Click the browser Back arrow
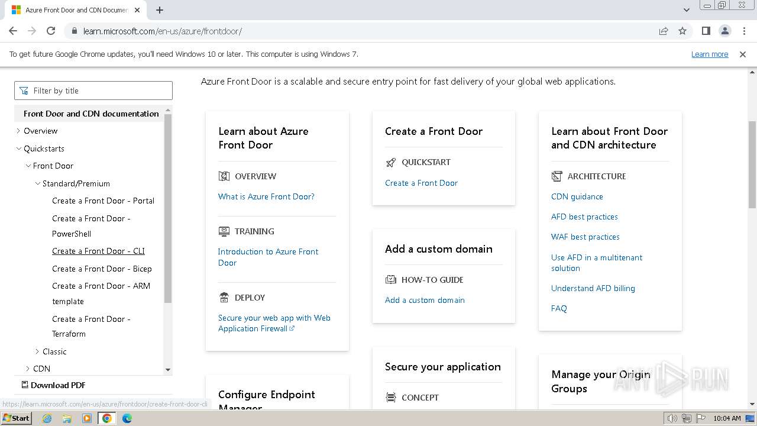Viewport: 757px width, 426px height. pyautogui.click(x=13, y=31)
